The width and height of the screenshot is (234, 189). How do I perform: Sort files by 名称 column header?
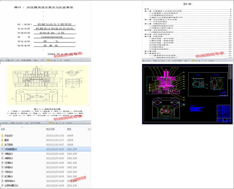click(3, 129)
